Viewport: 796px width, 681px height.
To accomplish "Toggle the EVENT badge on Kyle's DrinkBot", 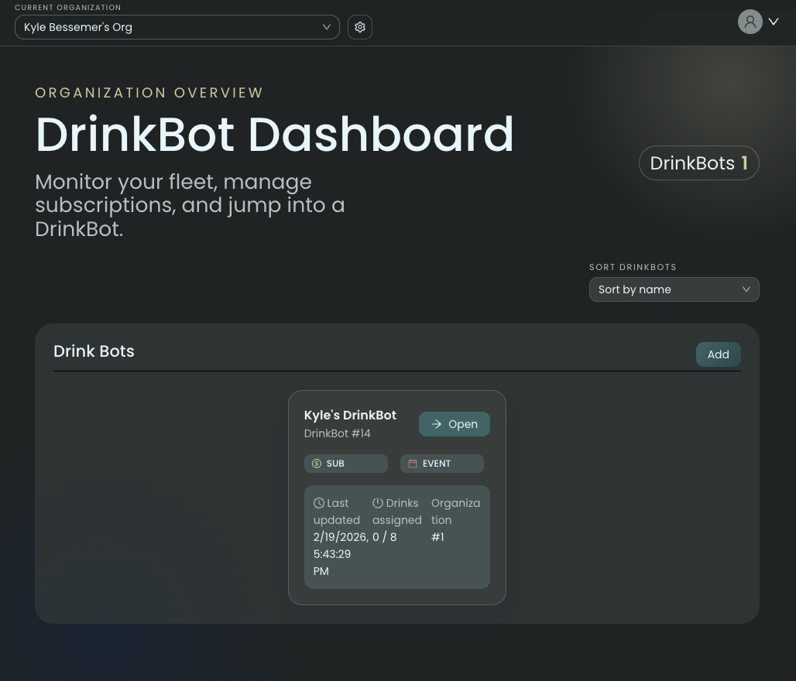I will click(441, 463).
